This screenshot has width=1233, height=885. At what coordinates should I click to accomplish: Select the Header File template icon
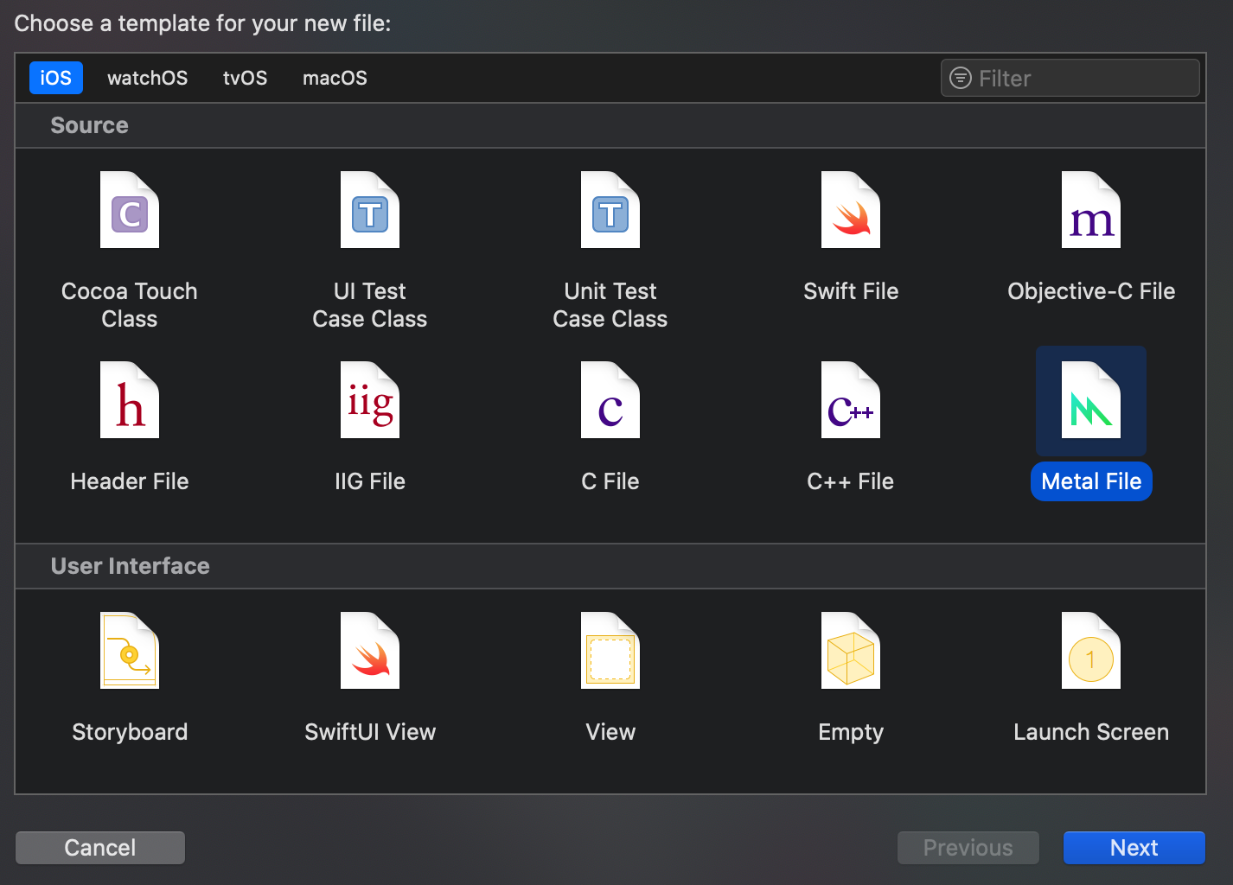coord(130,400)
